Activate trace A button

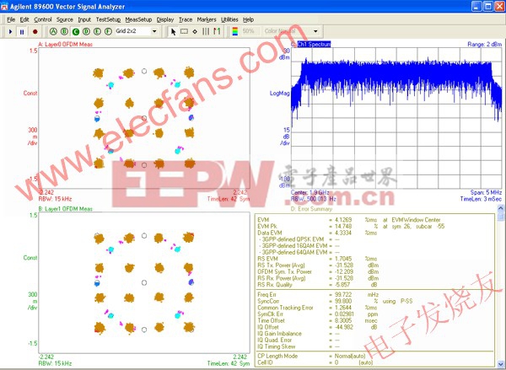[53, 31]
